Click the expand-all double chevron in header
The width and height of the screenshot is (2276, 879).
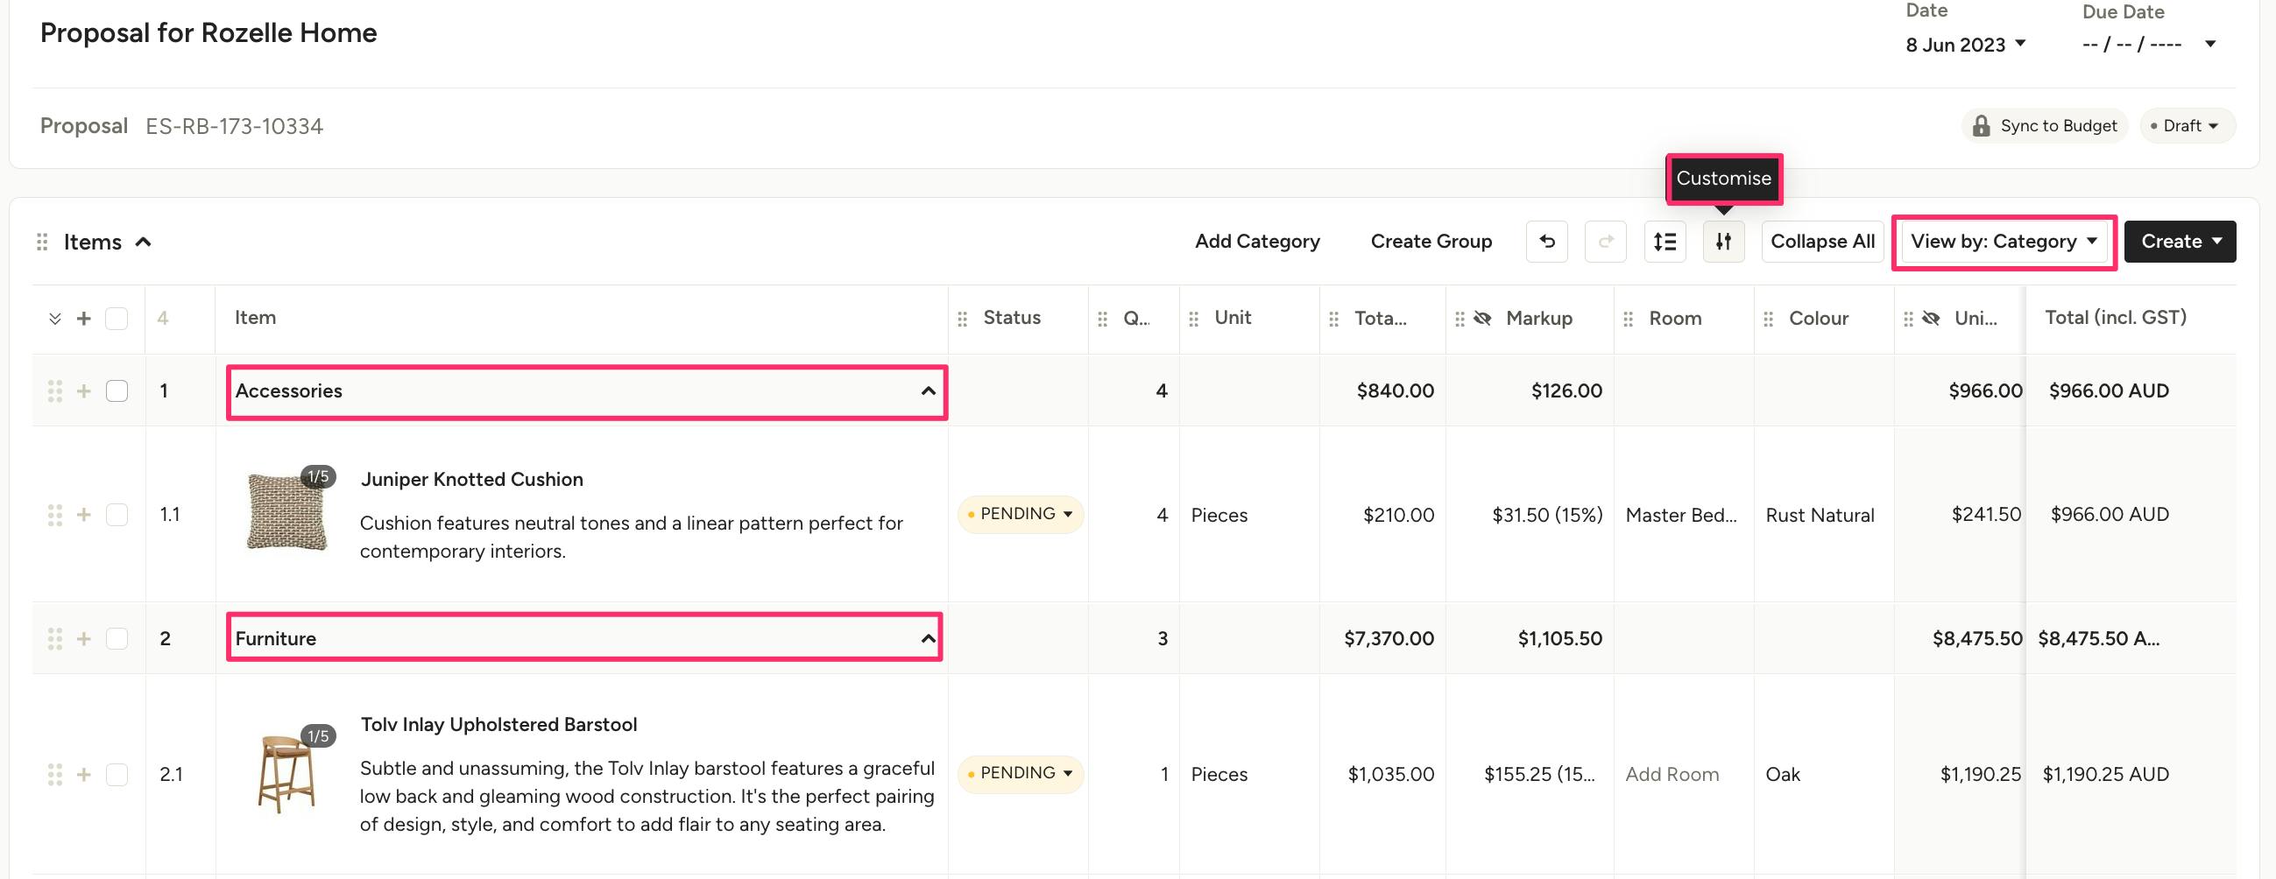(x=55, y=318)
